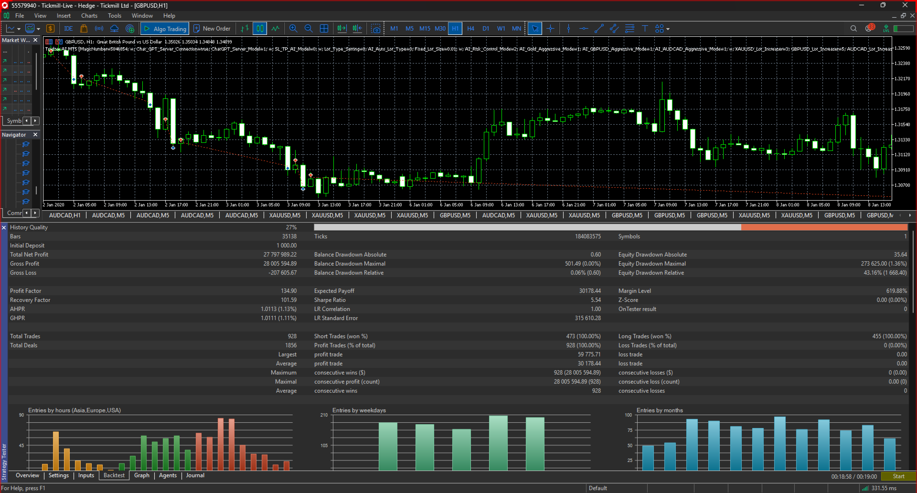
Task: Click the Start button in Strategy Tester
Action: click(898, 476)
